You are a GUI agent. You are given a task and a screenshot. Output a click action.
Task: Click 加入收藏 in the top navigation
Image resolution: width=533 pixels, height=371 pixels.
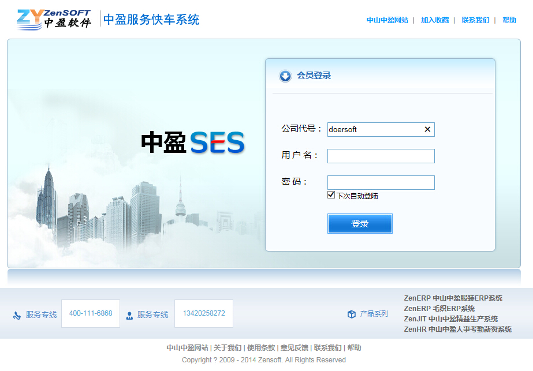pos(435,20)
